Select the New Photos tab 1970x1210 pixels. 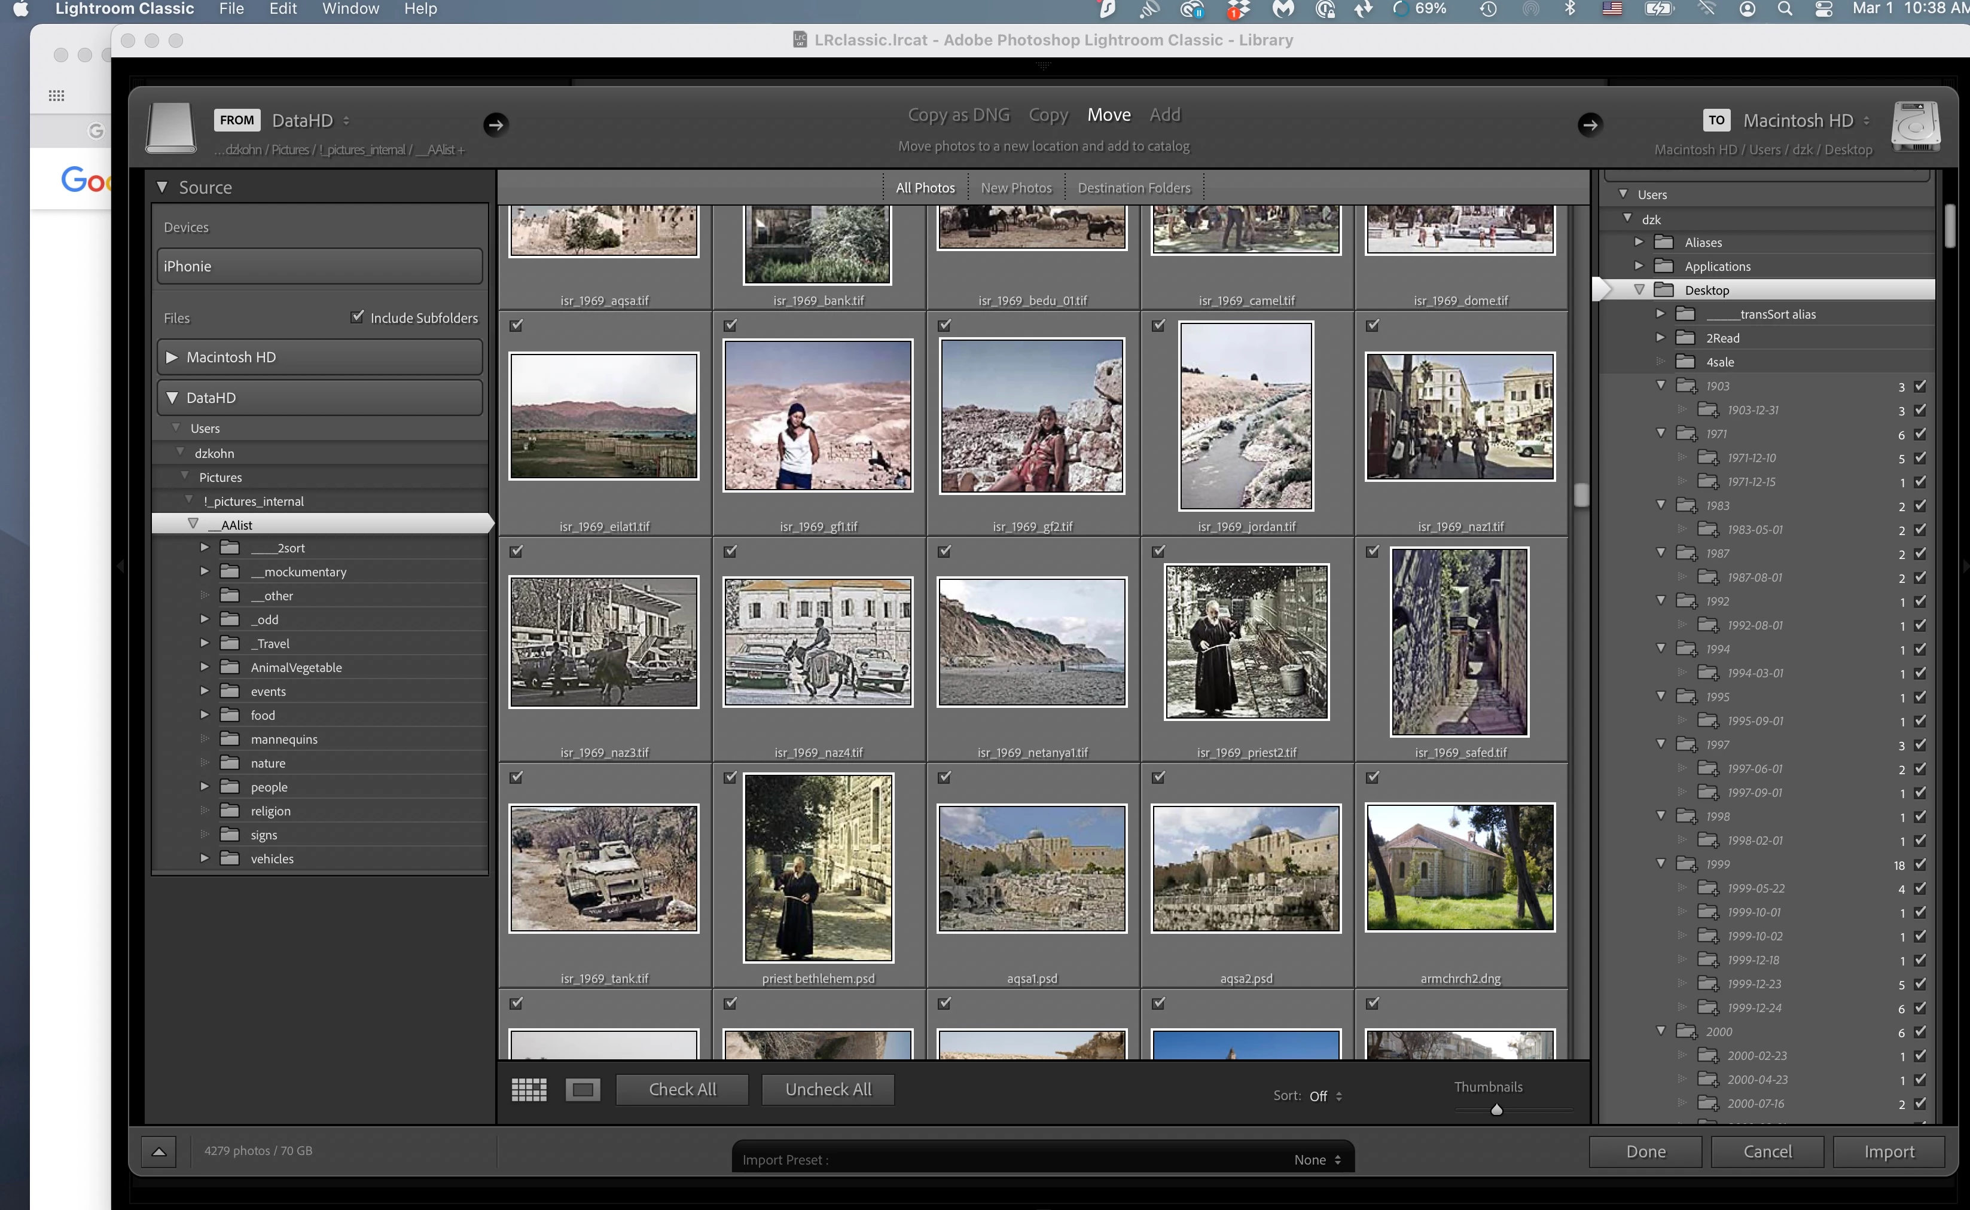pos(1016,188)
